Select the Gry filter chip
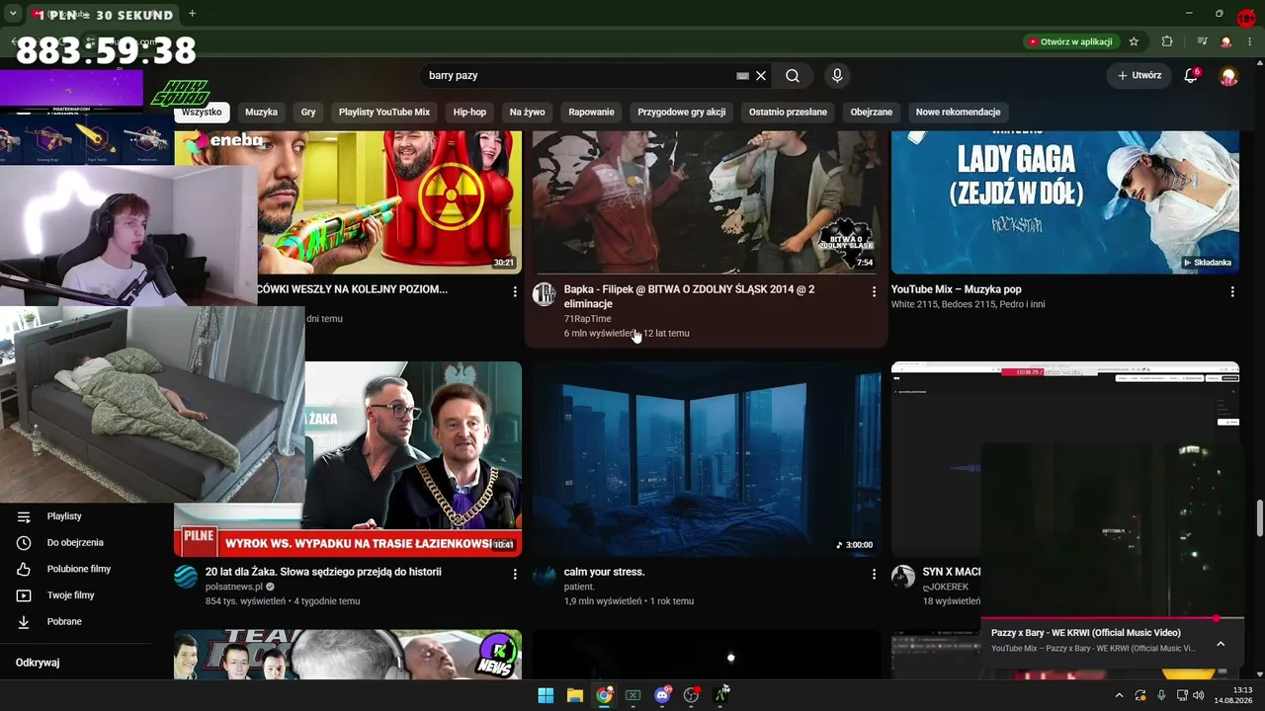This screenshot has height=711, width=1265. click(x=308, y=112)
